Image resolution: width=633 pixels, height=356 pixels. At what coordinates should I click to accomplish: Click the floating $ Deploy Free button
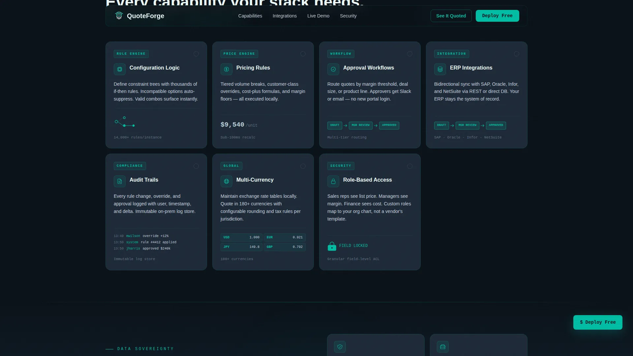point(598,322)
